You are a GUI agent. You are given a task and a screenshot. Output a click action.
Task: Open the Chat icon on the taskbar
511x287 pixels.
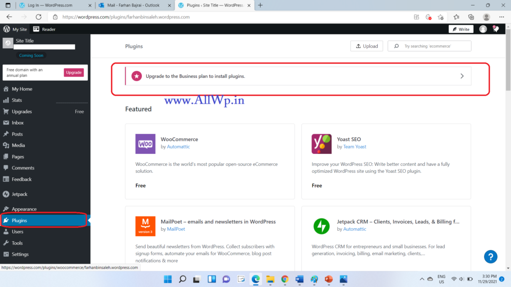[226, 279]
